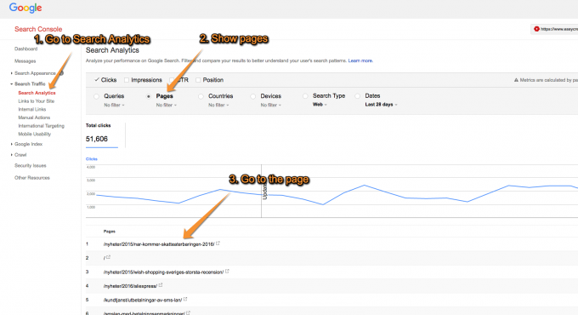The image size is (578, 315).
Task: Open the Queries No filter dropdown
Action: pyautogui.click(x=114, y=106)
